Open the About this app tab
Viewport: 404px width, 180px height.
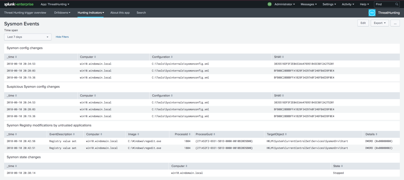point(120,13)
